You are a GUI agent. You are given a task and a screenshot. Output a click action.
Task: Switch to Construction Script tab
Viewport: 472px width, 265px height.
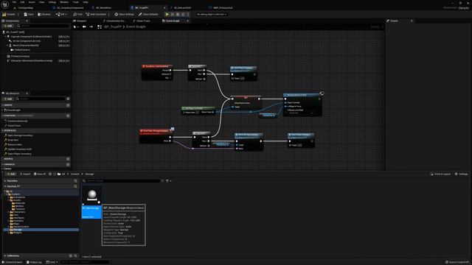tap(114, 21)
